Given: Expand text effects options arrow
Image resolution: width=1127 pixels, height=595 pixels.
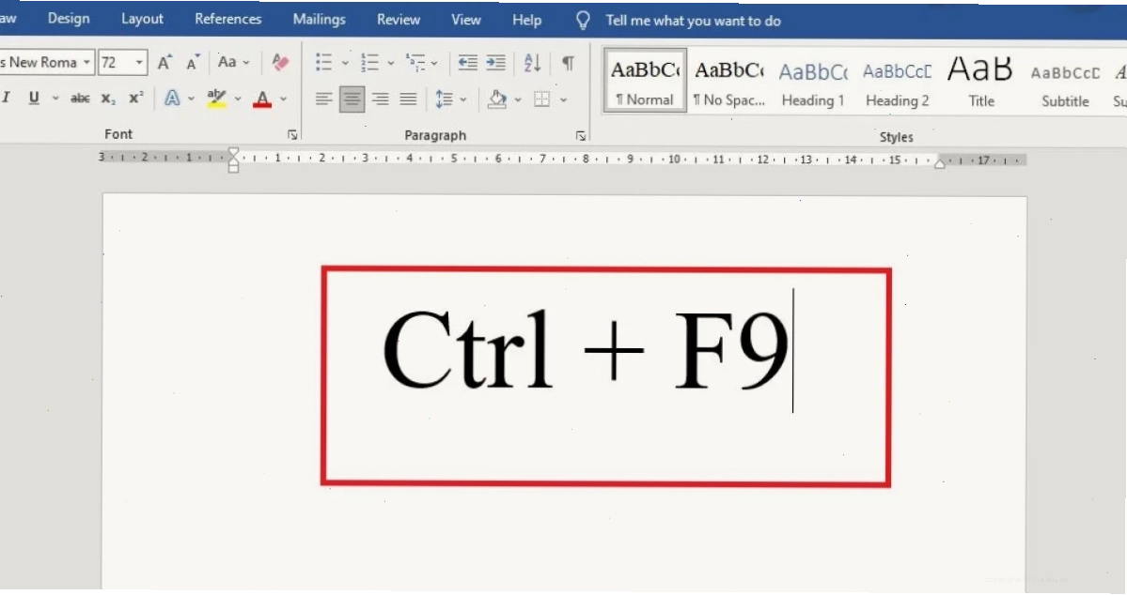Looking at the screenshot, I should [x=191, y=99].
